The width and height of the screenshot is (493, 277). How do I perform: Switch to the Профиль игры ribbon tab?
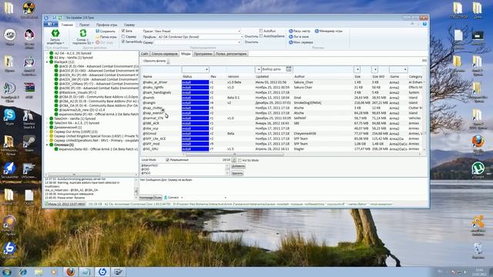(x=106, y=25)
